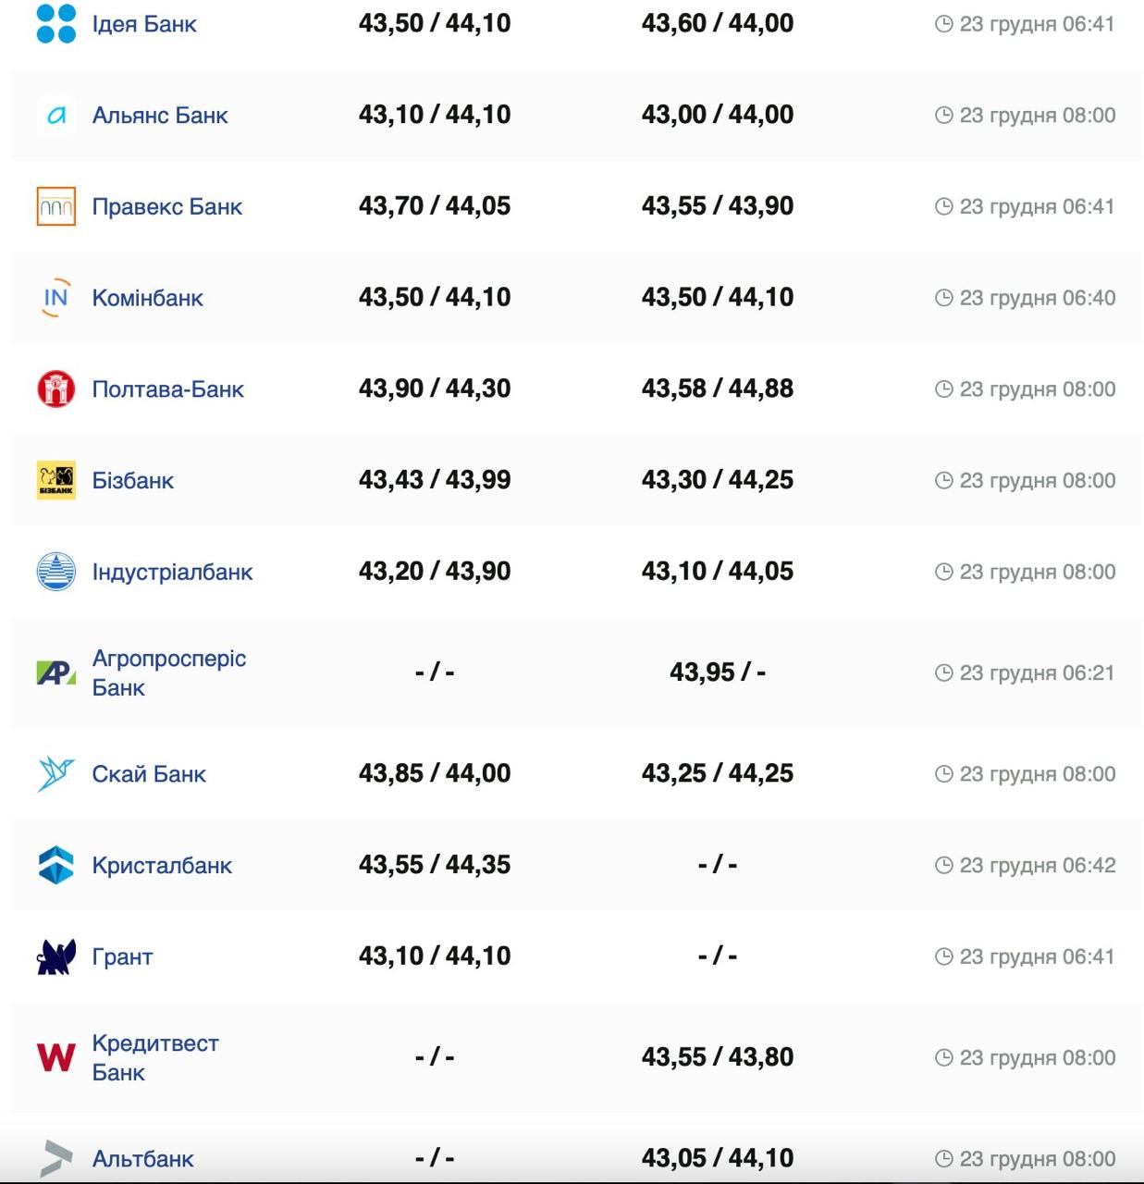
Task: Click the Альянс Банк logo icon
Action: tap(55, 116)
